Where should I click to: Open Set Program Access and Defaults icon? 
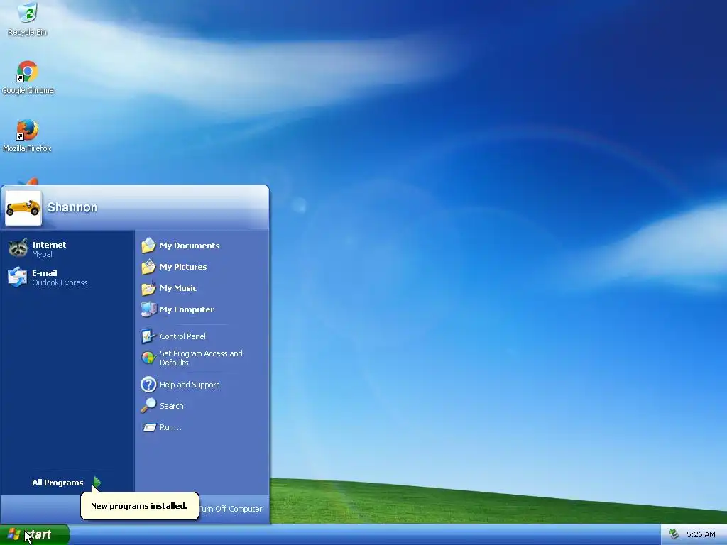click(x=148, y=358)
